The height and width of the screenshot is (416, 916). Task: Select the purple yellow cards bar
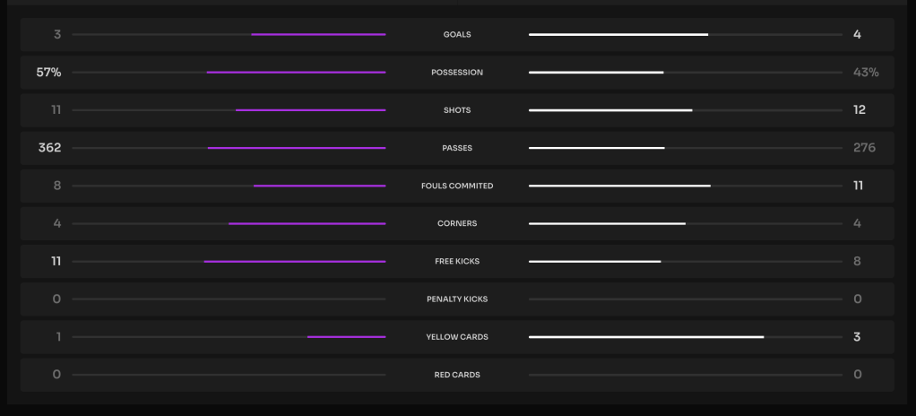tap(346, 337)
